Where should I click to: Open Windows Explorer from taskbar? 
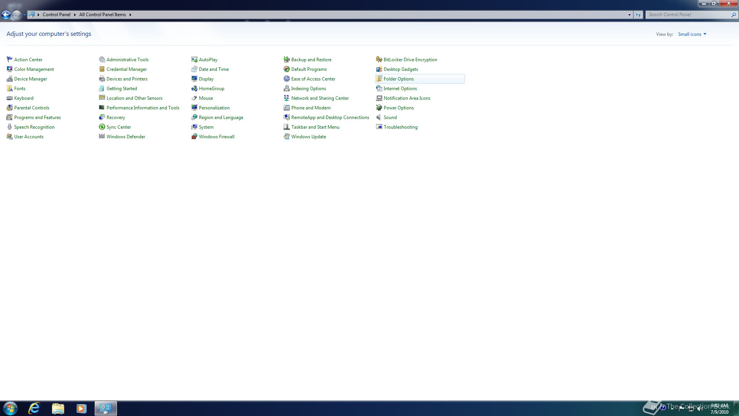click(x=58, y=408)
